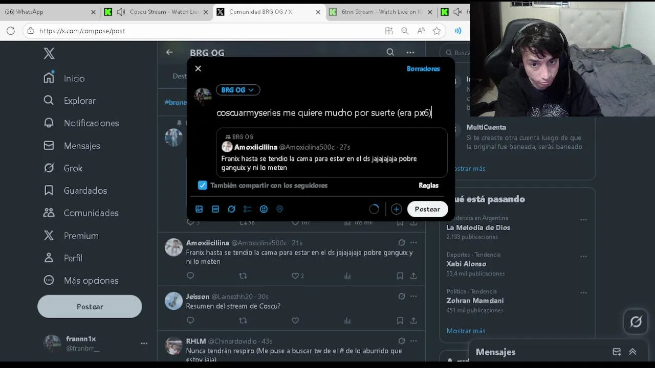
Task: Like Jeisson's post
Action: click(295, 320)
